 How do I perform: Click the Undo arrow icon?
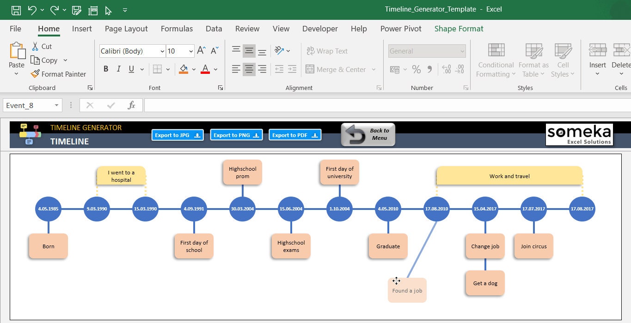(31, 10)
